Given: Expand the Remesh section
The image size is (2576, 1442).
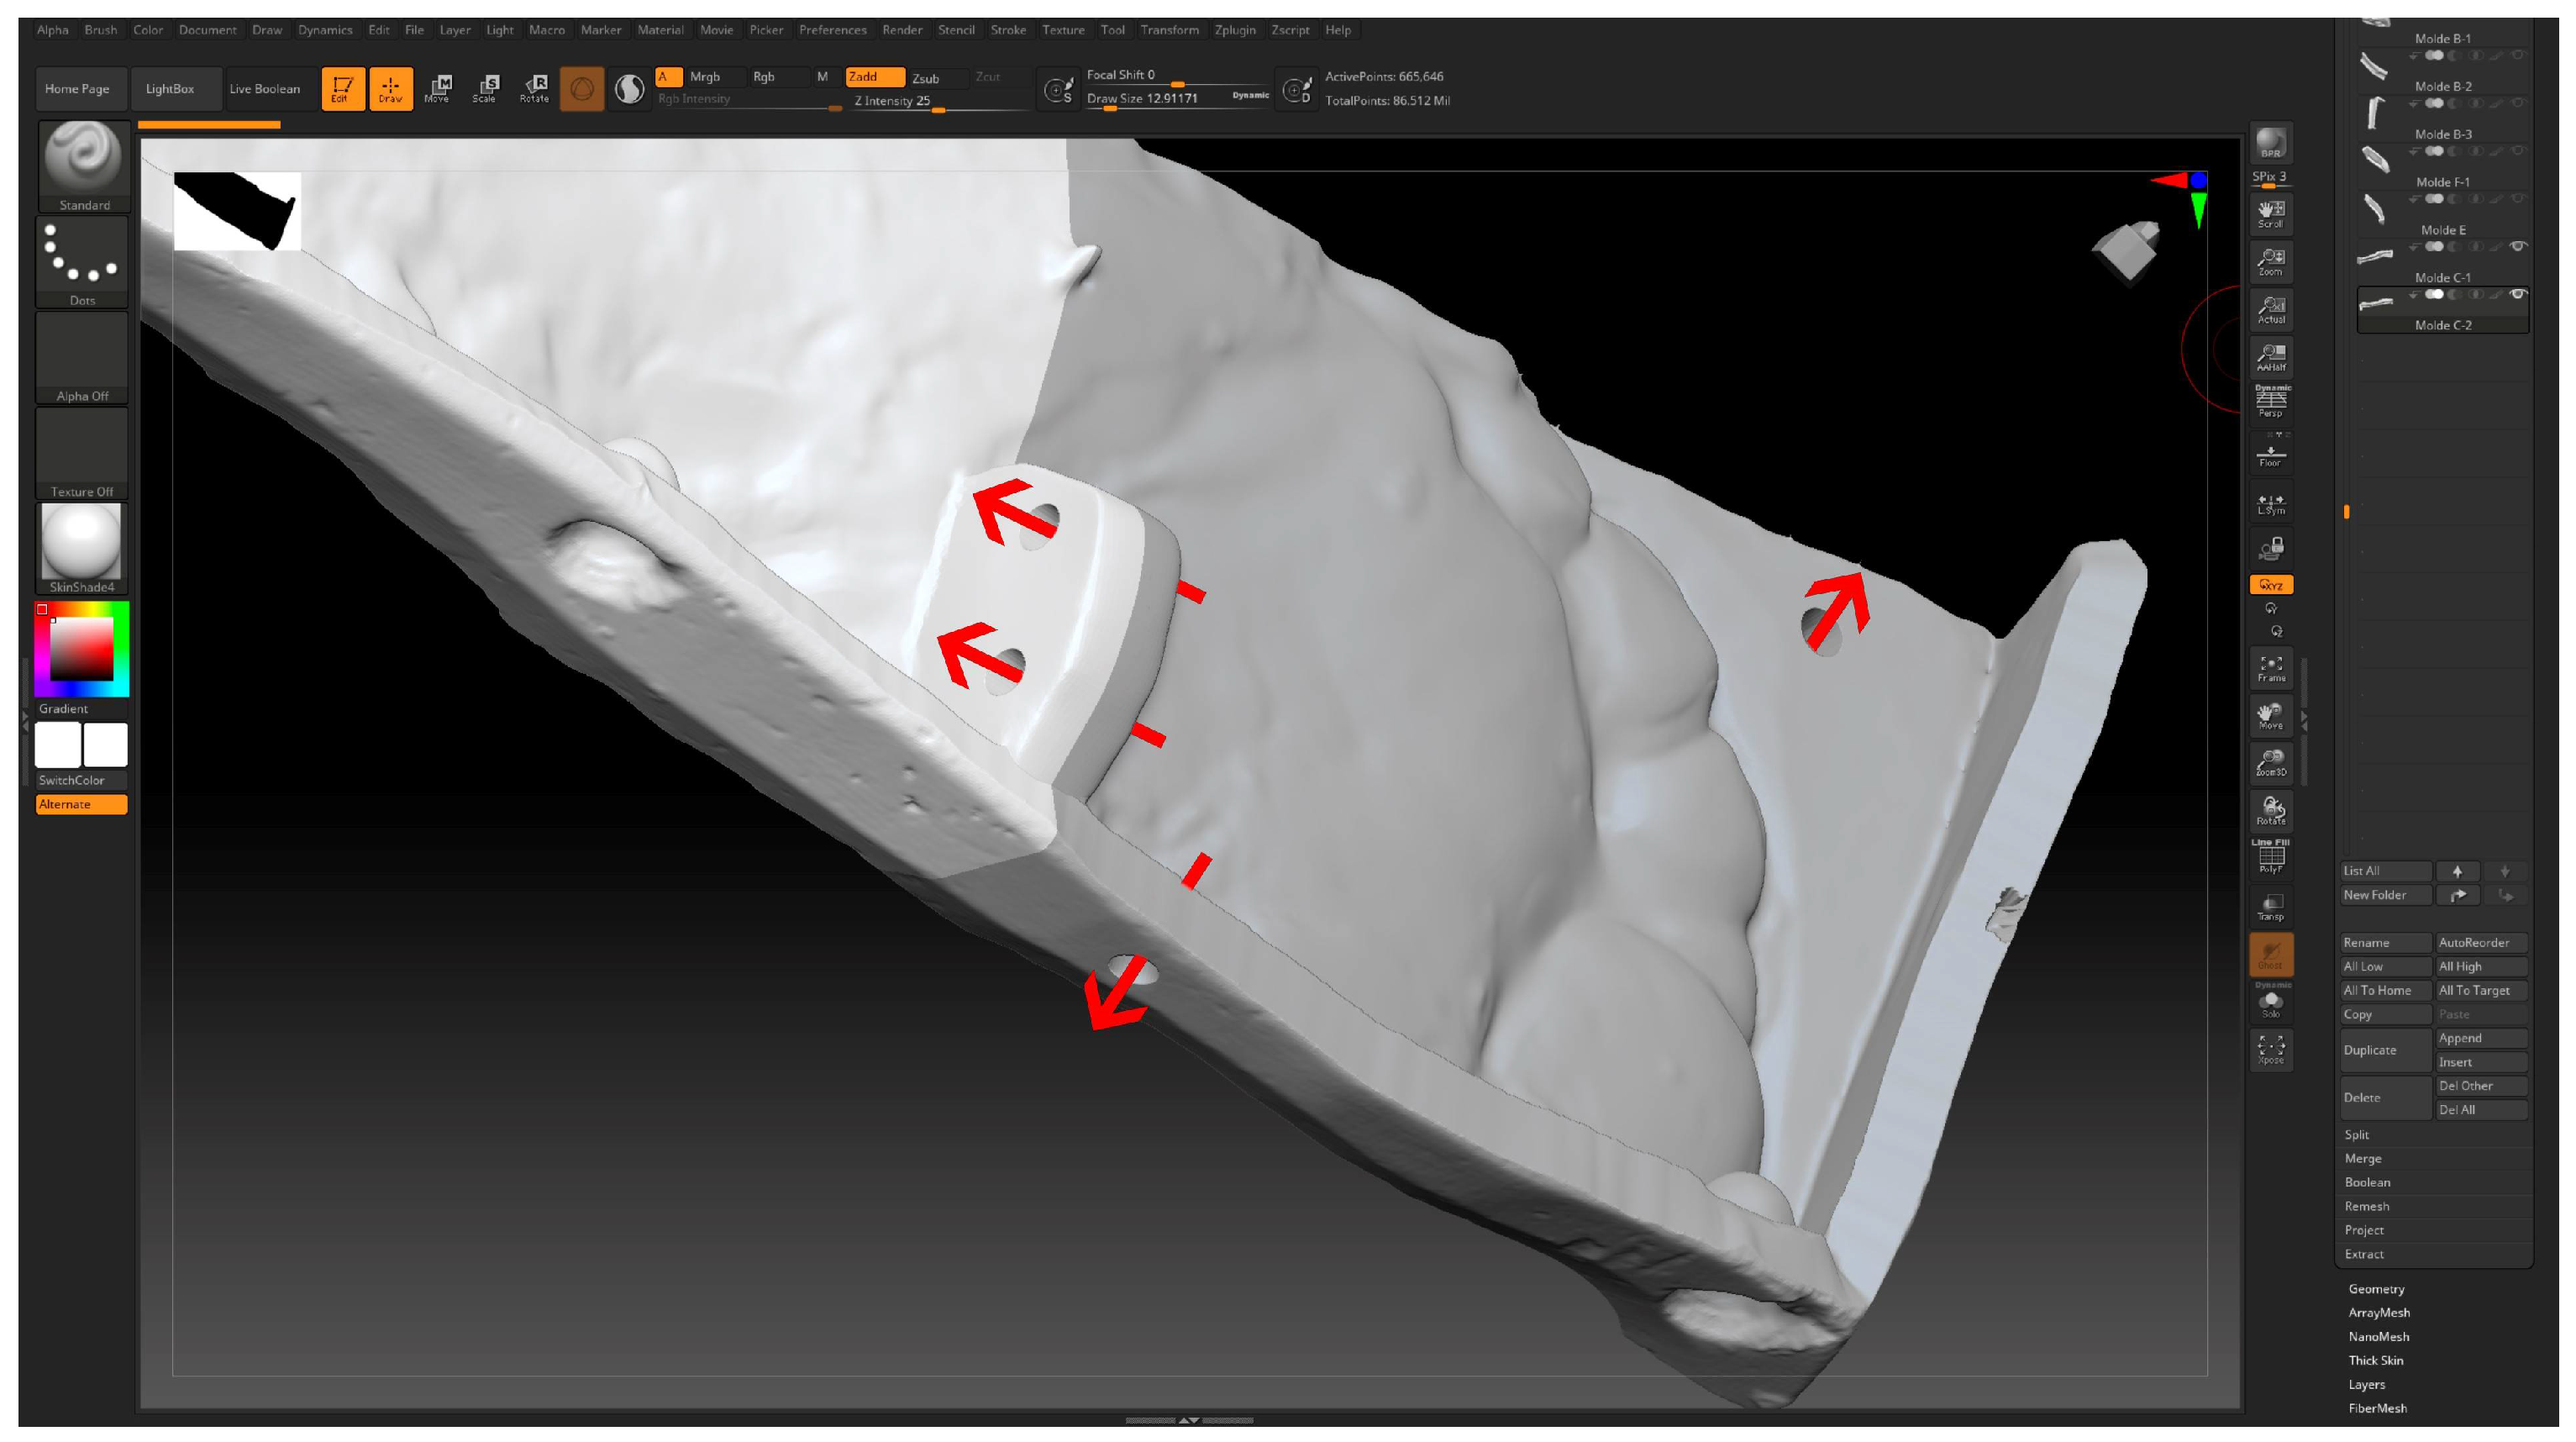Looking at the screenshot, I should tap(2366, 1206).
